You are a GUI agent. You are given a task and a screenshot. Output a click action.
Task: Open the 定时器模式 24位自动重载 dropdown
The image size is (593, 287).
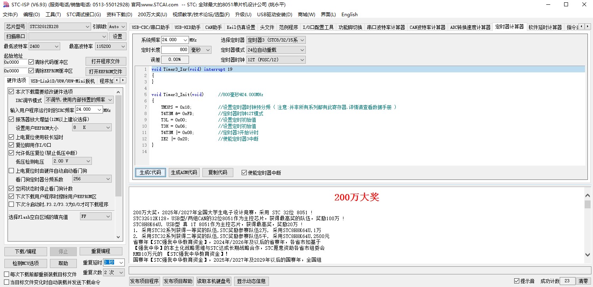pyautogui.click(x=276, y=50)
